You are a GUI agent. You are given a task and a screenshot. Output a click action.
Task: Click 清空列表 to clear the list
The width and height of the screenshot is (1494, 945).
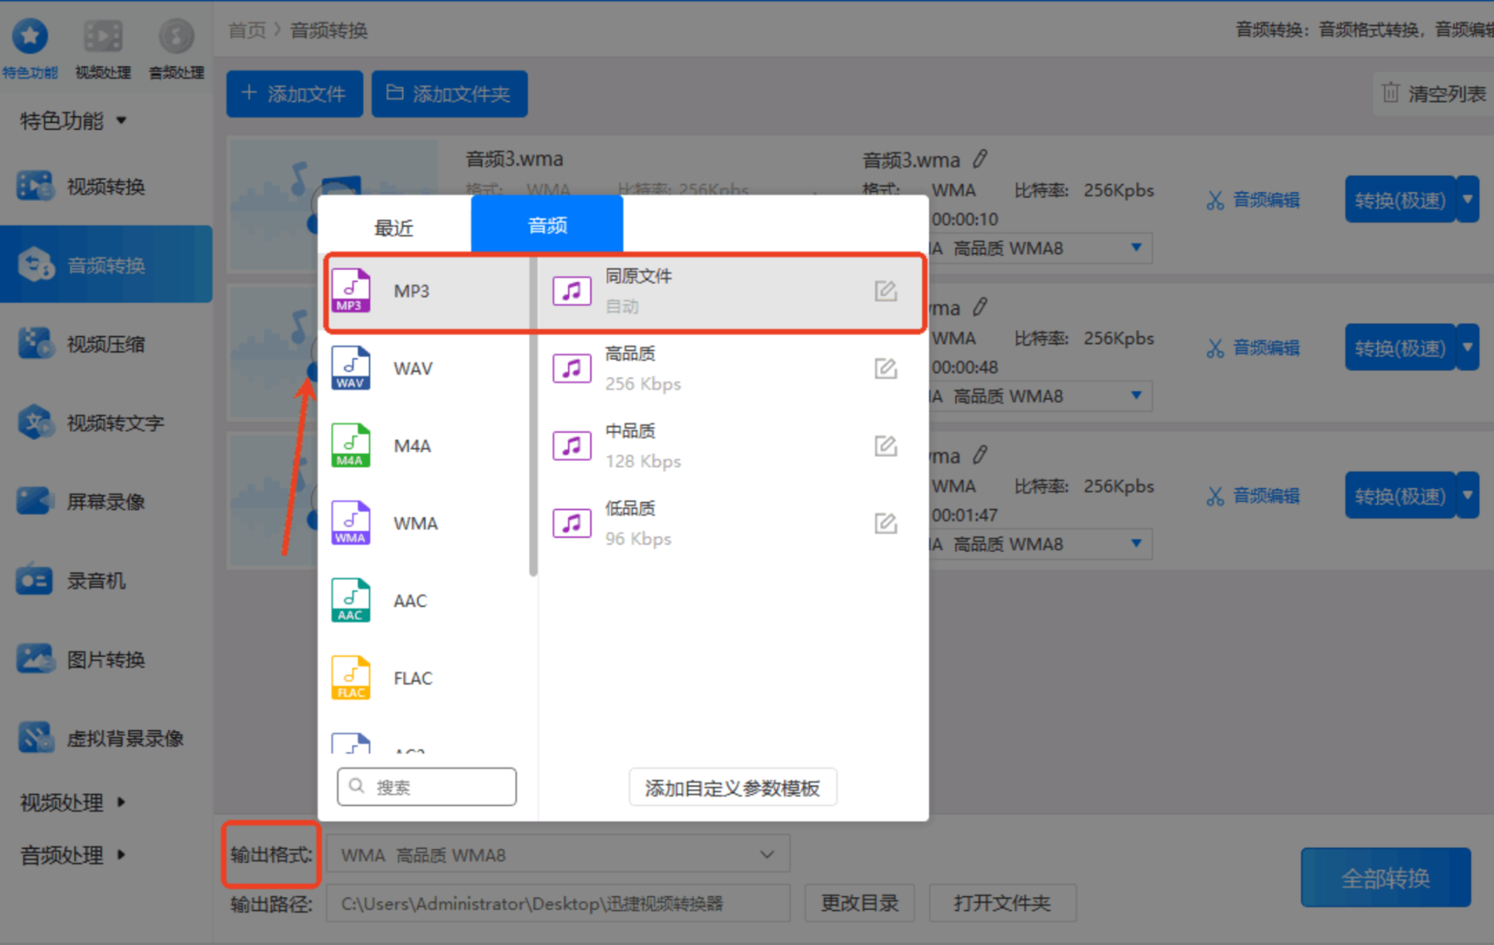(1433, 94)
